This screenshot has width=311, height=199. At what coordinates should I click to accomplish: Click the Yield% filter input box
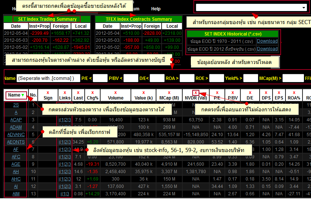pyautogui.click(x=250, y=78)
